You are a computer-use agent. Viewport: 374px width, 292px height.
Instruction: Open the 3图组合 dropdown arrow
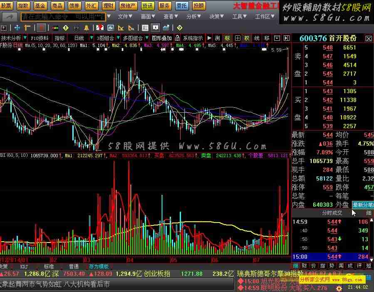[x=118, y=38]
